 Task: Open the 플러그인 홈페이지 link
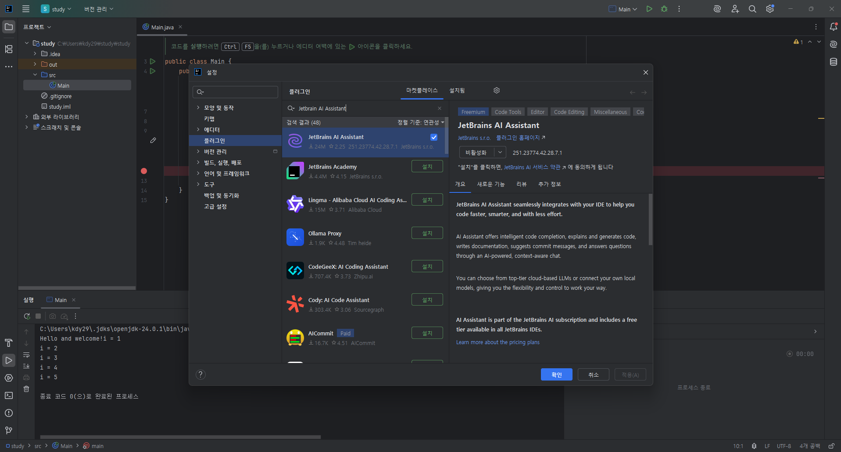521,138
